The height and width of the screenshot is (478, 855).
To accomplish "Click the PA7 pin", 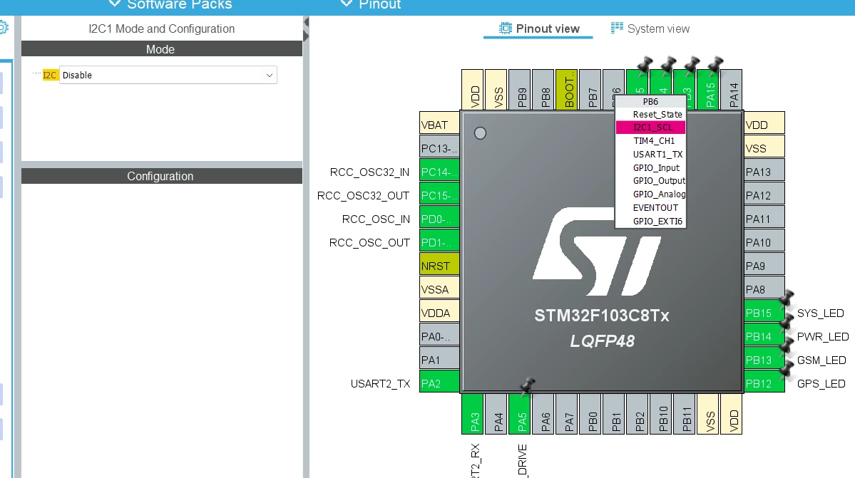I will [x=566, y=414].
